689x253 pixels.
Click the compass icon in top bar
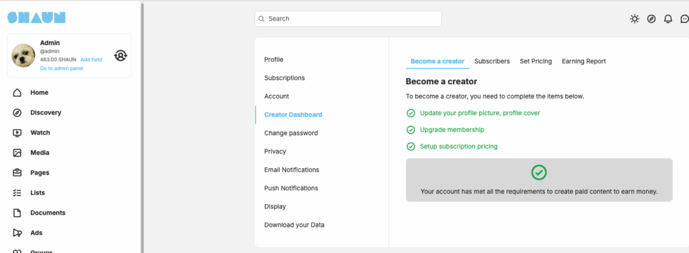[x=651, y=19]
